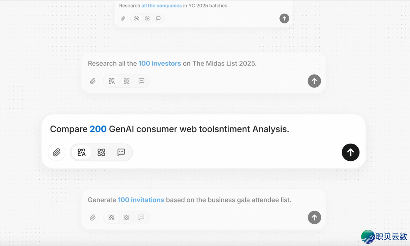The width and height of the screenshot is (410, 246).
Task: Click the send arrow in the YC 2025 batches card
Action: pyautogui.click(x=284, y=18)
